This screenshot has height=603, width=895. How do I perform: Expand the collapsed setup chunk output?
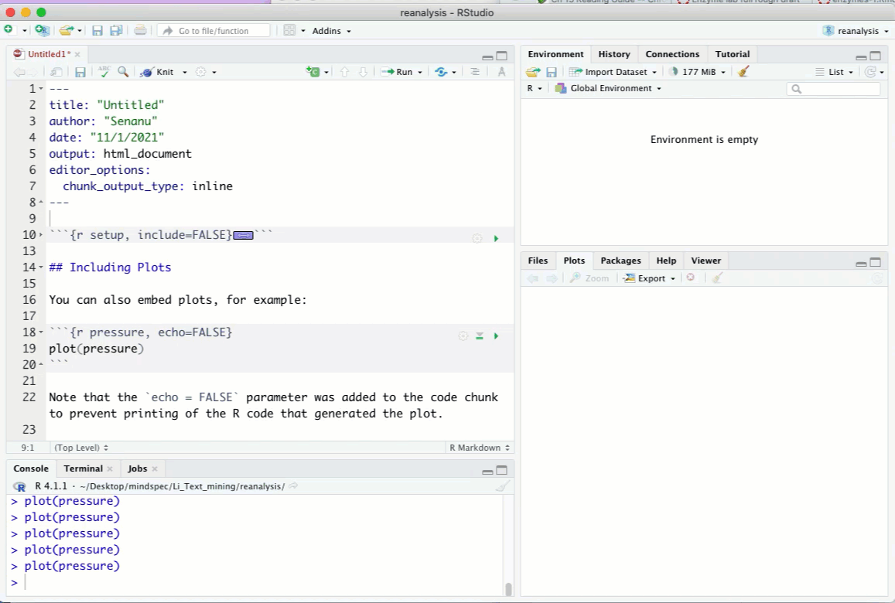pyautogui.click(x=243, y=234)
